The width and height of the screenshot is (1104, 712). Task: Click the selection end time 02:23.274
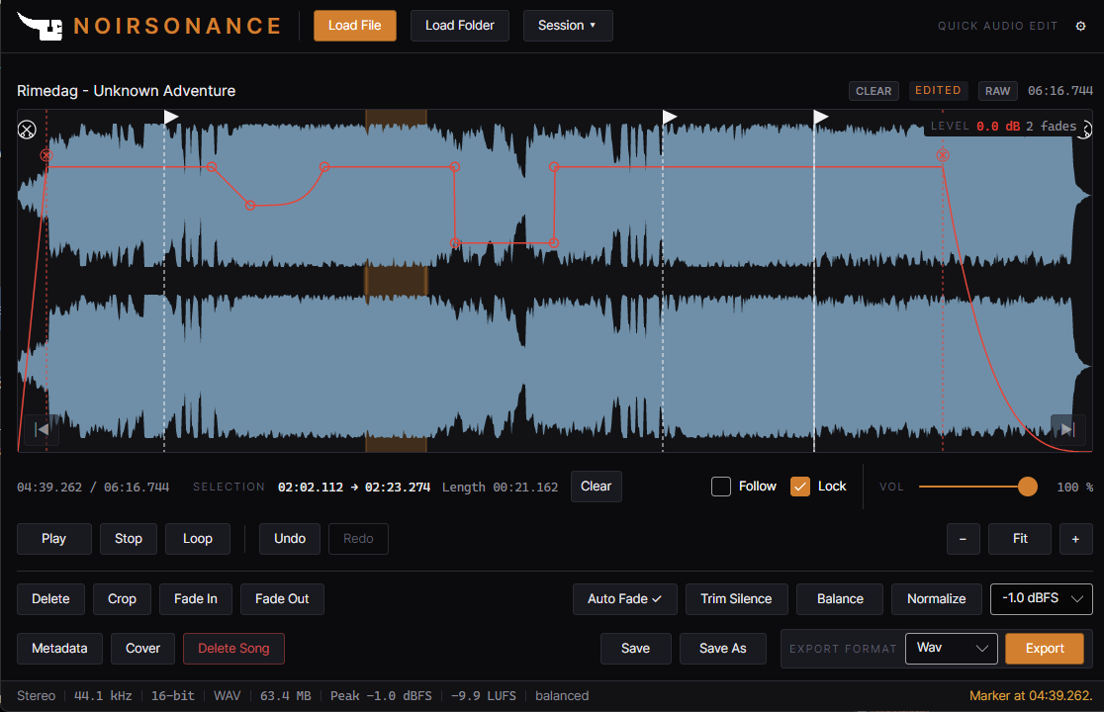coord(397,487)
